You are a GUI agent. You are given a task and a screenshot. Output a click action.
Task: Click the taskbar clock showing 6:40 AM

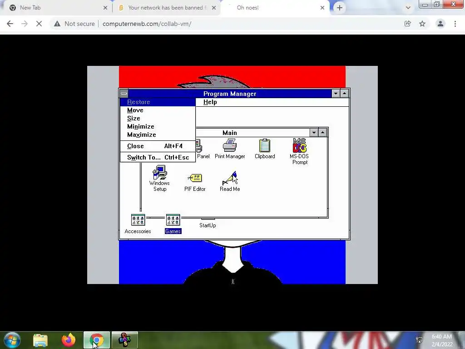pos(442,340)
